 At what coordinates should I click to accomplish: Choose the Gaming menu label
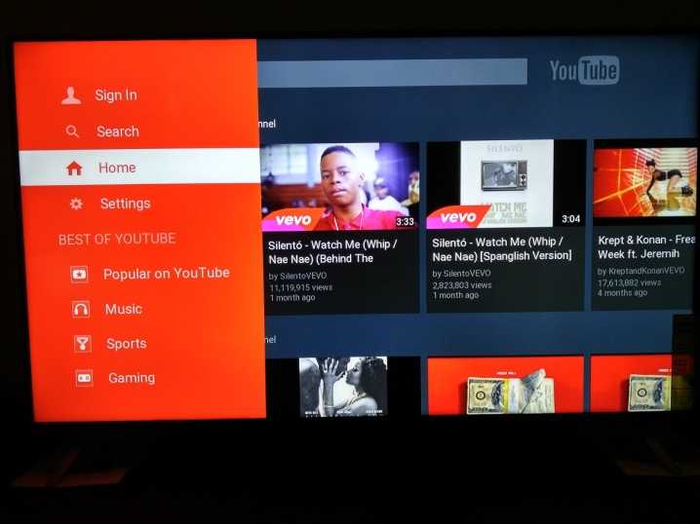[x=132, y=378]
